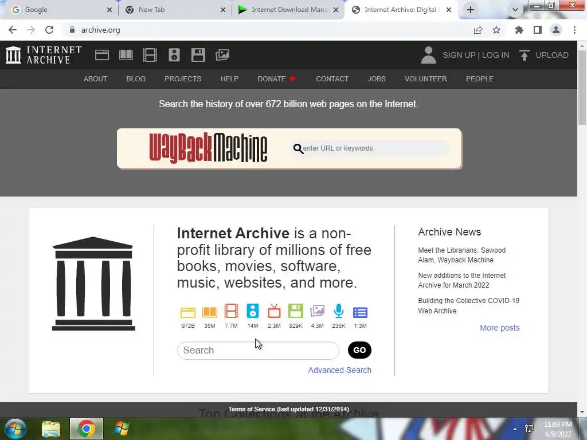Go back using the browser back arrow

coord(13,30)
